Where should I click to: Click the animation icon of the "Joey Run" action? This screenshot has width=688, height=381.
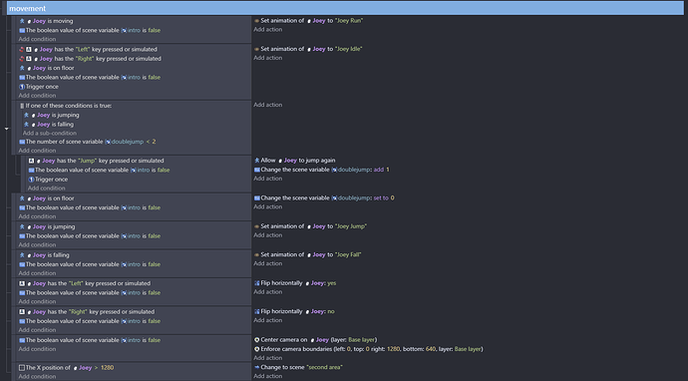point(256,20)
